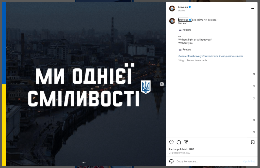Open hashtag #braveukraine
This screenshot has width=260, height=168.
210,56
